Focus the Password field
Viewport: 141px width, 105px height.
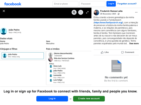pyautogui.click(x=92, y=4)
